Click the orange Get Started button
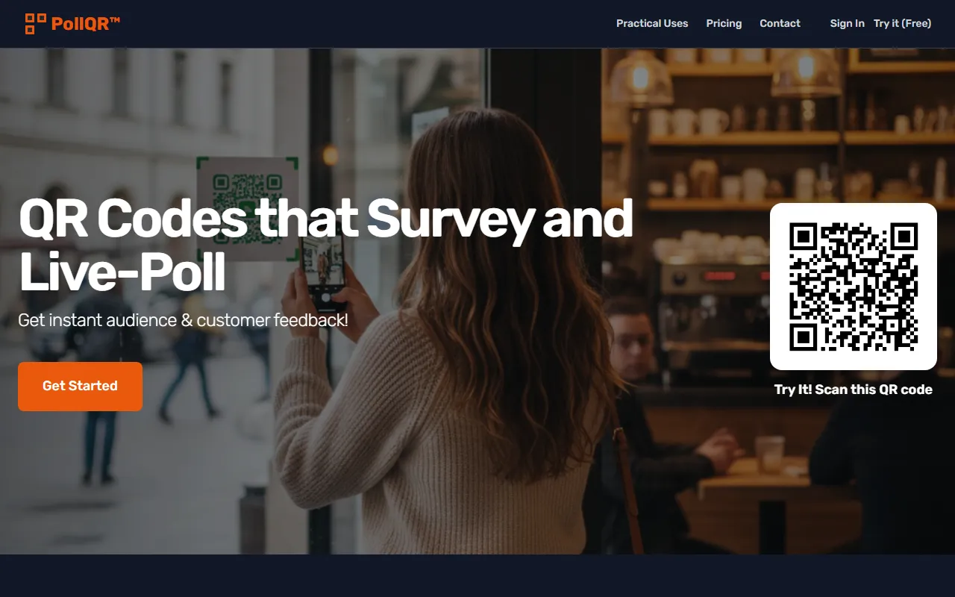Viewport: 955px width, 597px height. click(x=80, y=386)
